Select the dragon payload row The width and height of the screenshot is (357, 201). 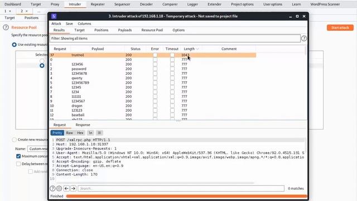(x=153, y=106)
